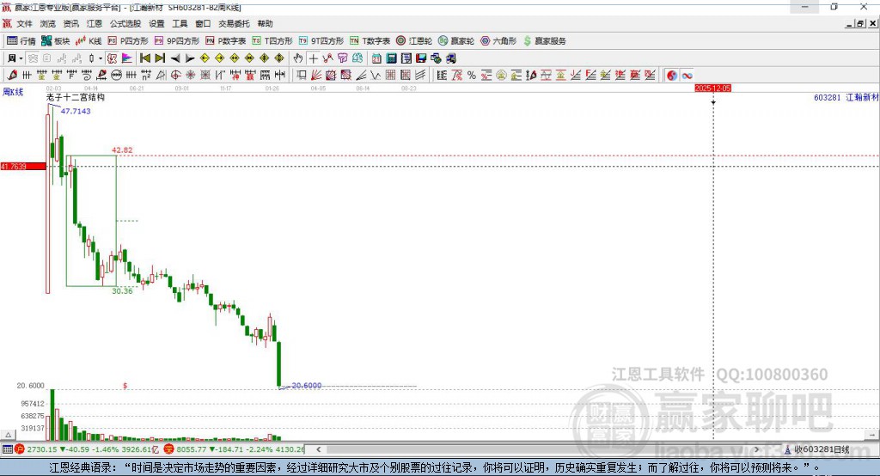Image resolution: width=880 pixels, height=476 pixels.
Task: Jump to last bar with skip-to-end icon
Action: tap(160, 58)
